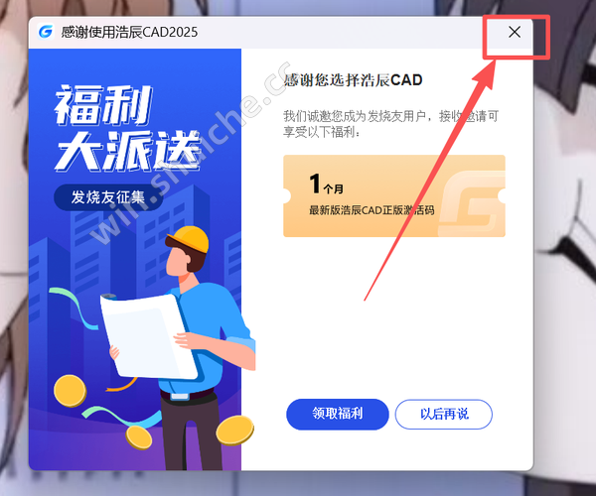Click the desktop wallpaper outside the dialog

tap(564, 266)
